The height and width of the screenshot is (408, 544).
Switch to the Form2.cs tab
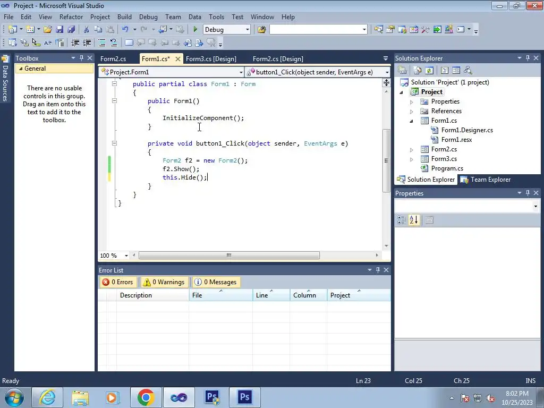(113, 59)
